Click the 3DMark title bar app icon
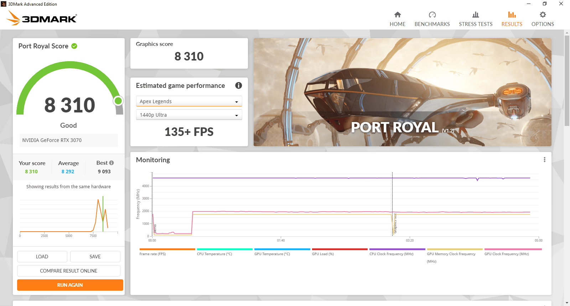The image size is (570, 306). [4, 4]
